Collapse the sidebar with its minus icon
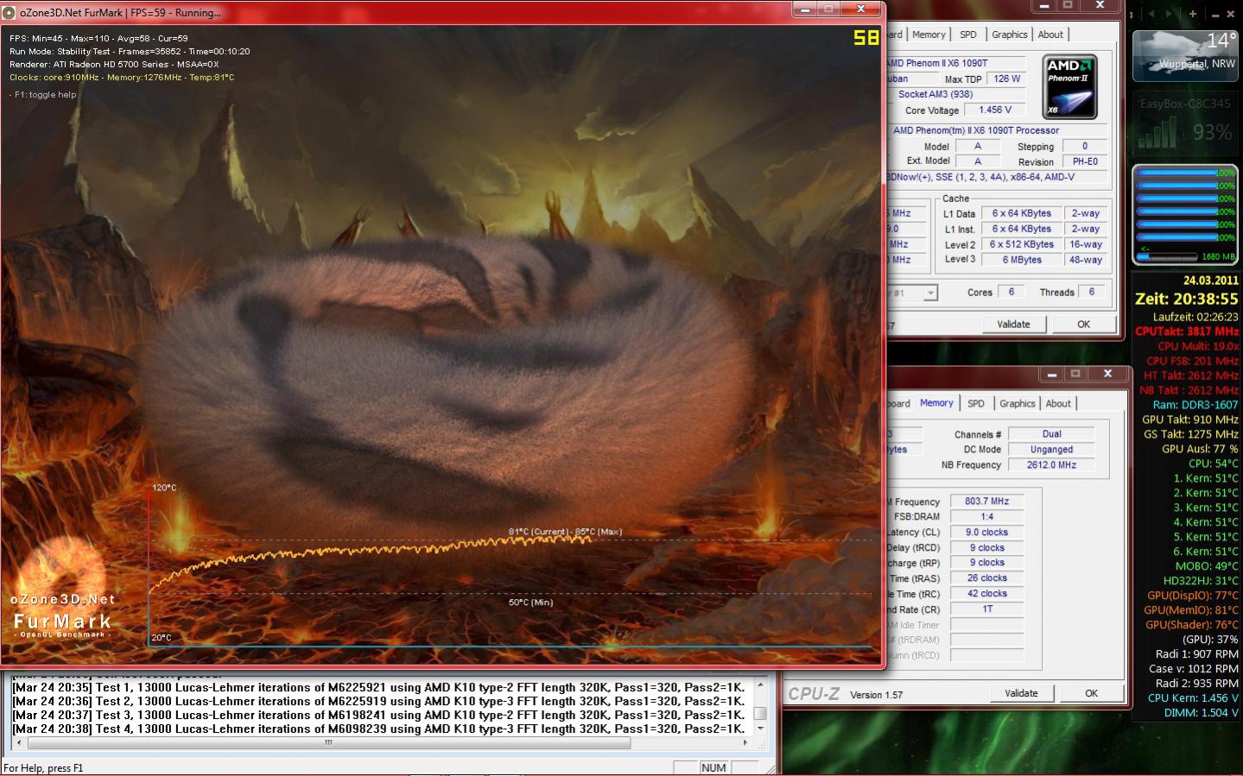This screenshot has width=1243, height=776. (x=1214, y=15)
